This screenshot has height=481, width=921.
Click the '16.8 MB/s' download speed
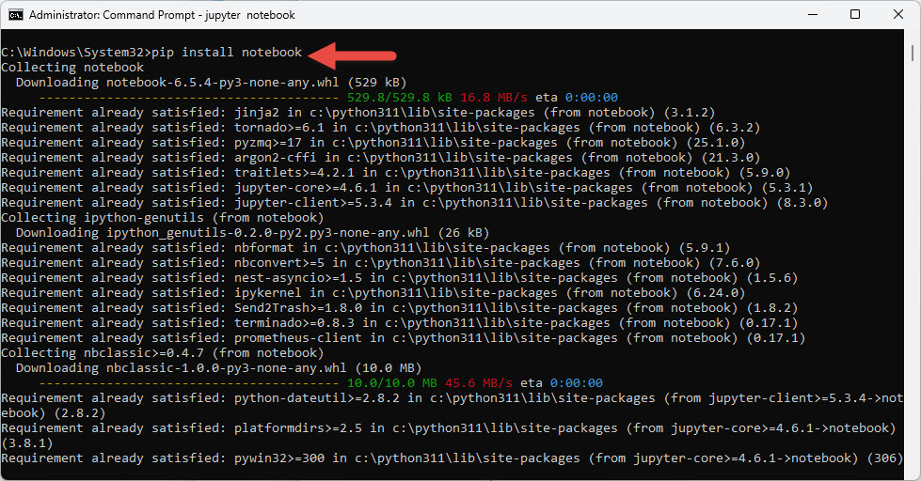click(493, 98)
